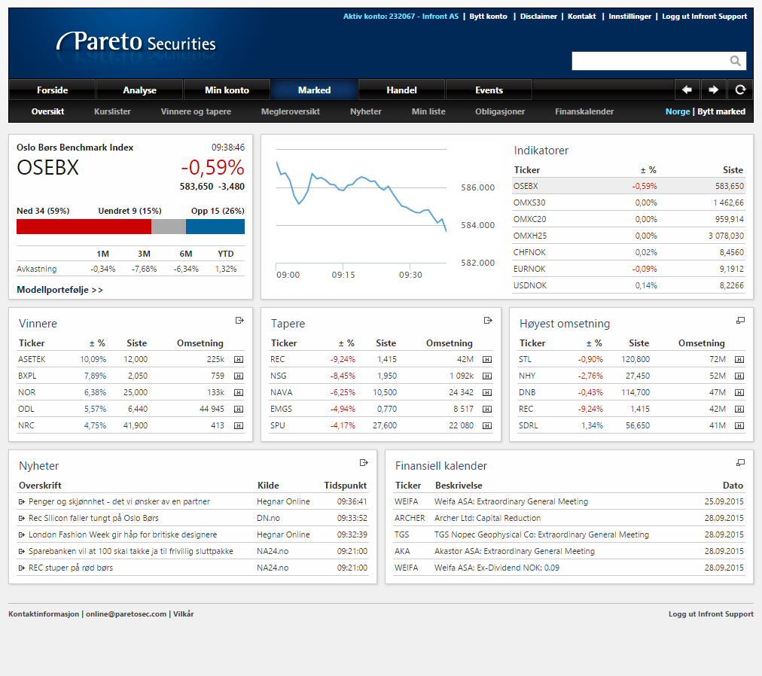Screen dimensions: 762x676
Task: Click the online@paretosec.com email link
Action: point(126,614)
